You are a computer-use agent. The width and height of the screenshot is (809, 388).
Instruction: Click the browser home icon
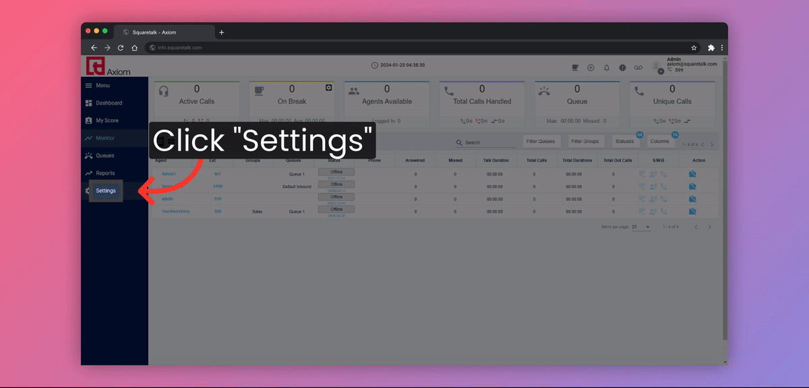134,48
